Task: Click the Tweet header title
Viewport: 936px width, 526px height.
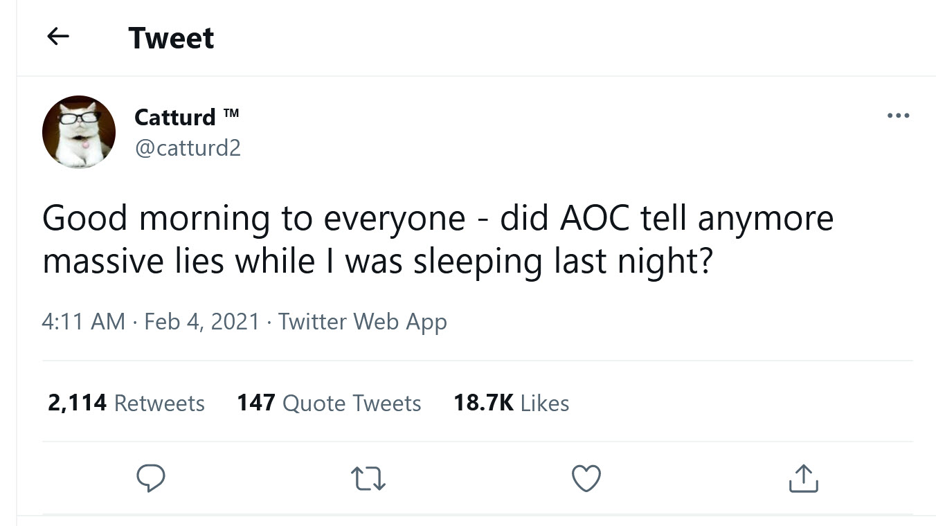Action: click(171, 38)
